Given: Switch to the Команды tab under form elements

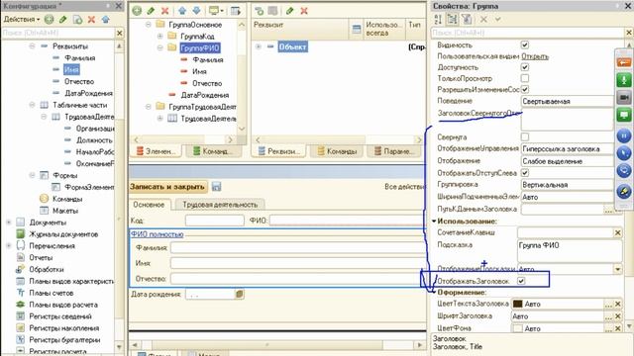Looking at the screenshot, I should tap(213, 151).
